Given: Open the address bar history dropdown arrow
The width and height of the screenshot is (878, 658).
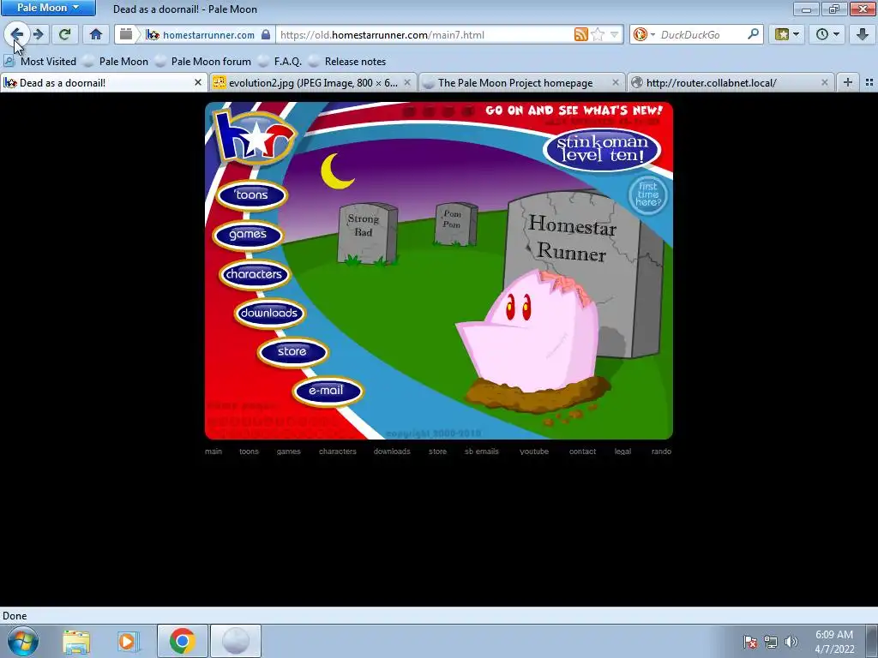Looking at the screenshot, I should pos(614,34).
